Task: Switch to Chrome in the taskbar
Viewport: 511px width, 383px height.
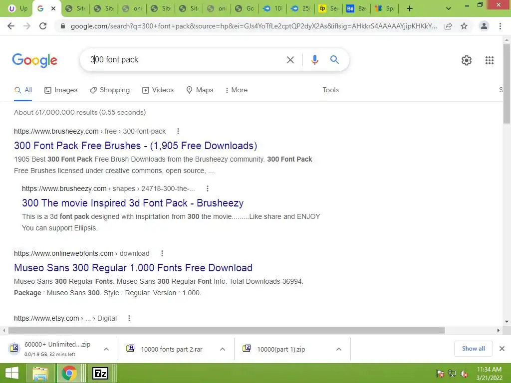Action: 69,373
